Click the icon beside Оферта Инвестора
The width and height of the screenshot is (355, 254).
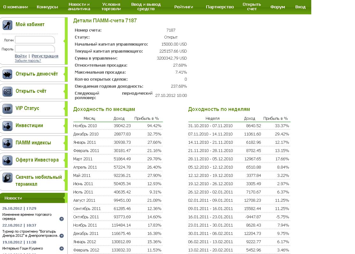[x=7, y=160]
